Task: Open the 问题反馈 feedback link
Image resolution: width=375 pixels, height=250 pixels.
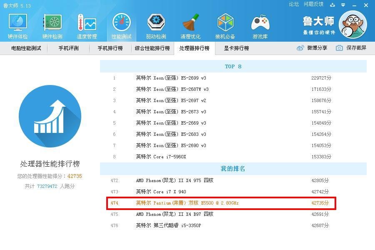Action: click(x=313, y=4)
